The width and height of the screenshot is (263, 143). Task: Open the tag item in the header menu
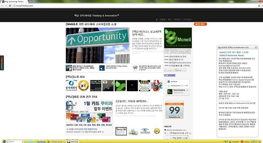click(169, 20)
